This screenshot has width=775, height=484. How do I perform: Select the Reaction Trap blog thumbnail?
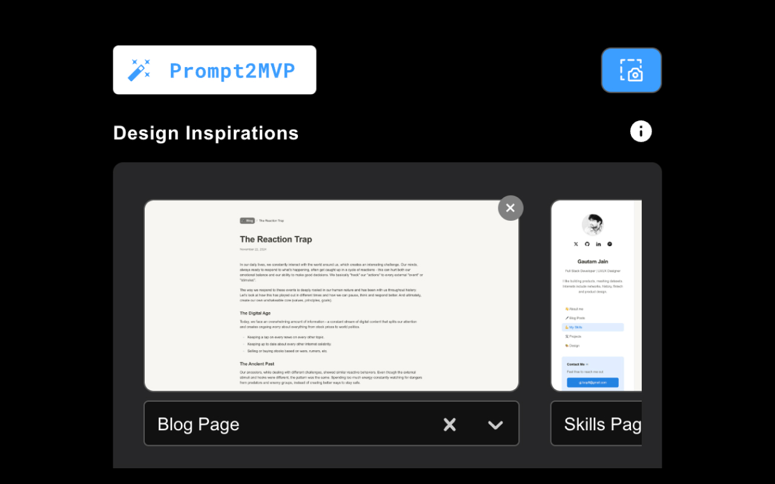click(331, 295)
